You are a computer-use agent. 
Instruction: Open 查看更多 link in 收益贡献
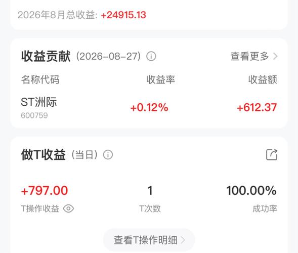pos(254,56)
